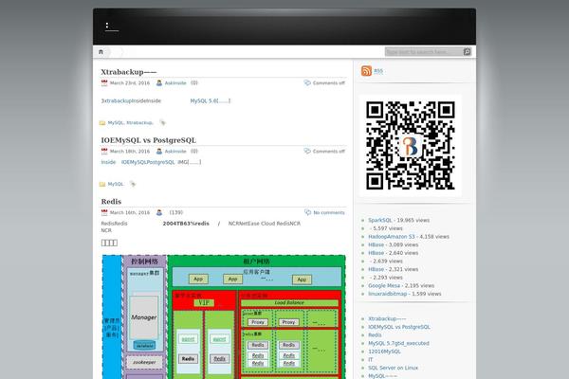Go to the home breadcrumb icon
This screenshot has width=569, height=379.
[x=101, y=52]
